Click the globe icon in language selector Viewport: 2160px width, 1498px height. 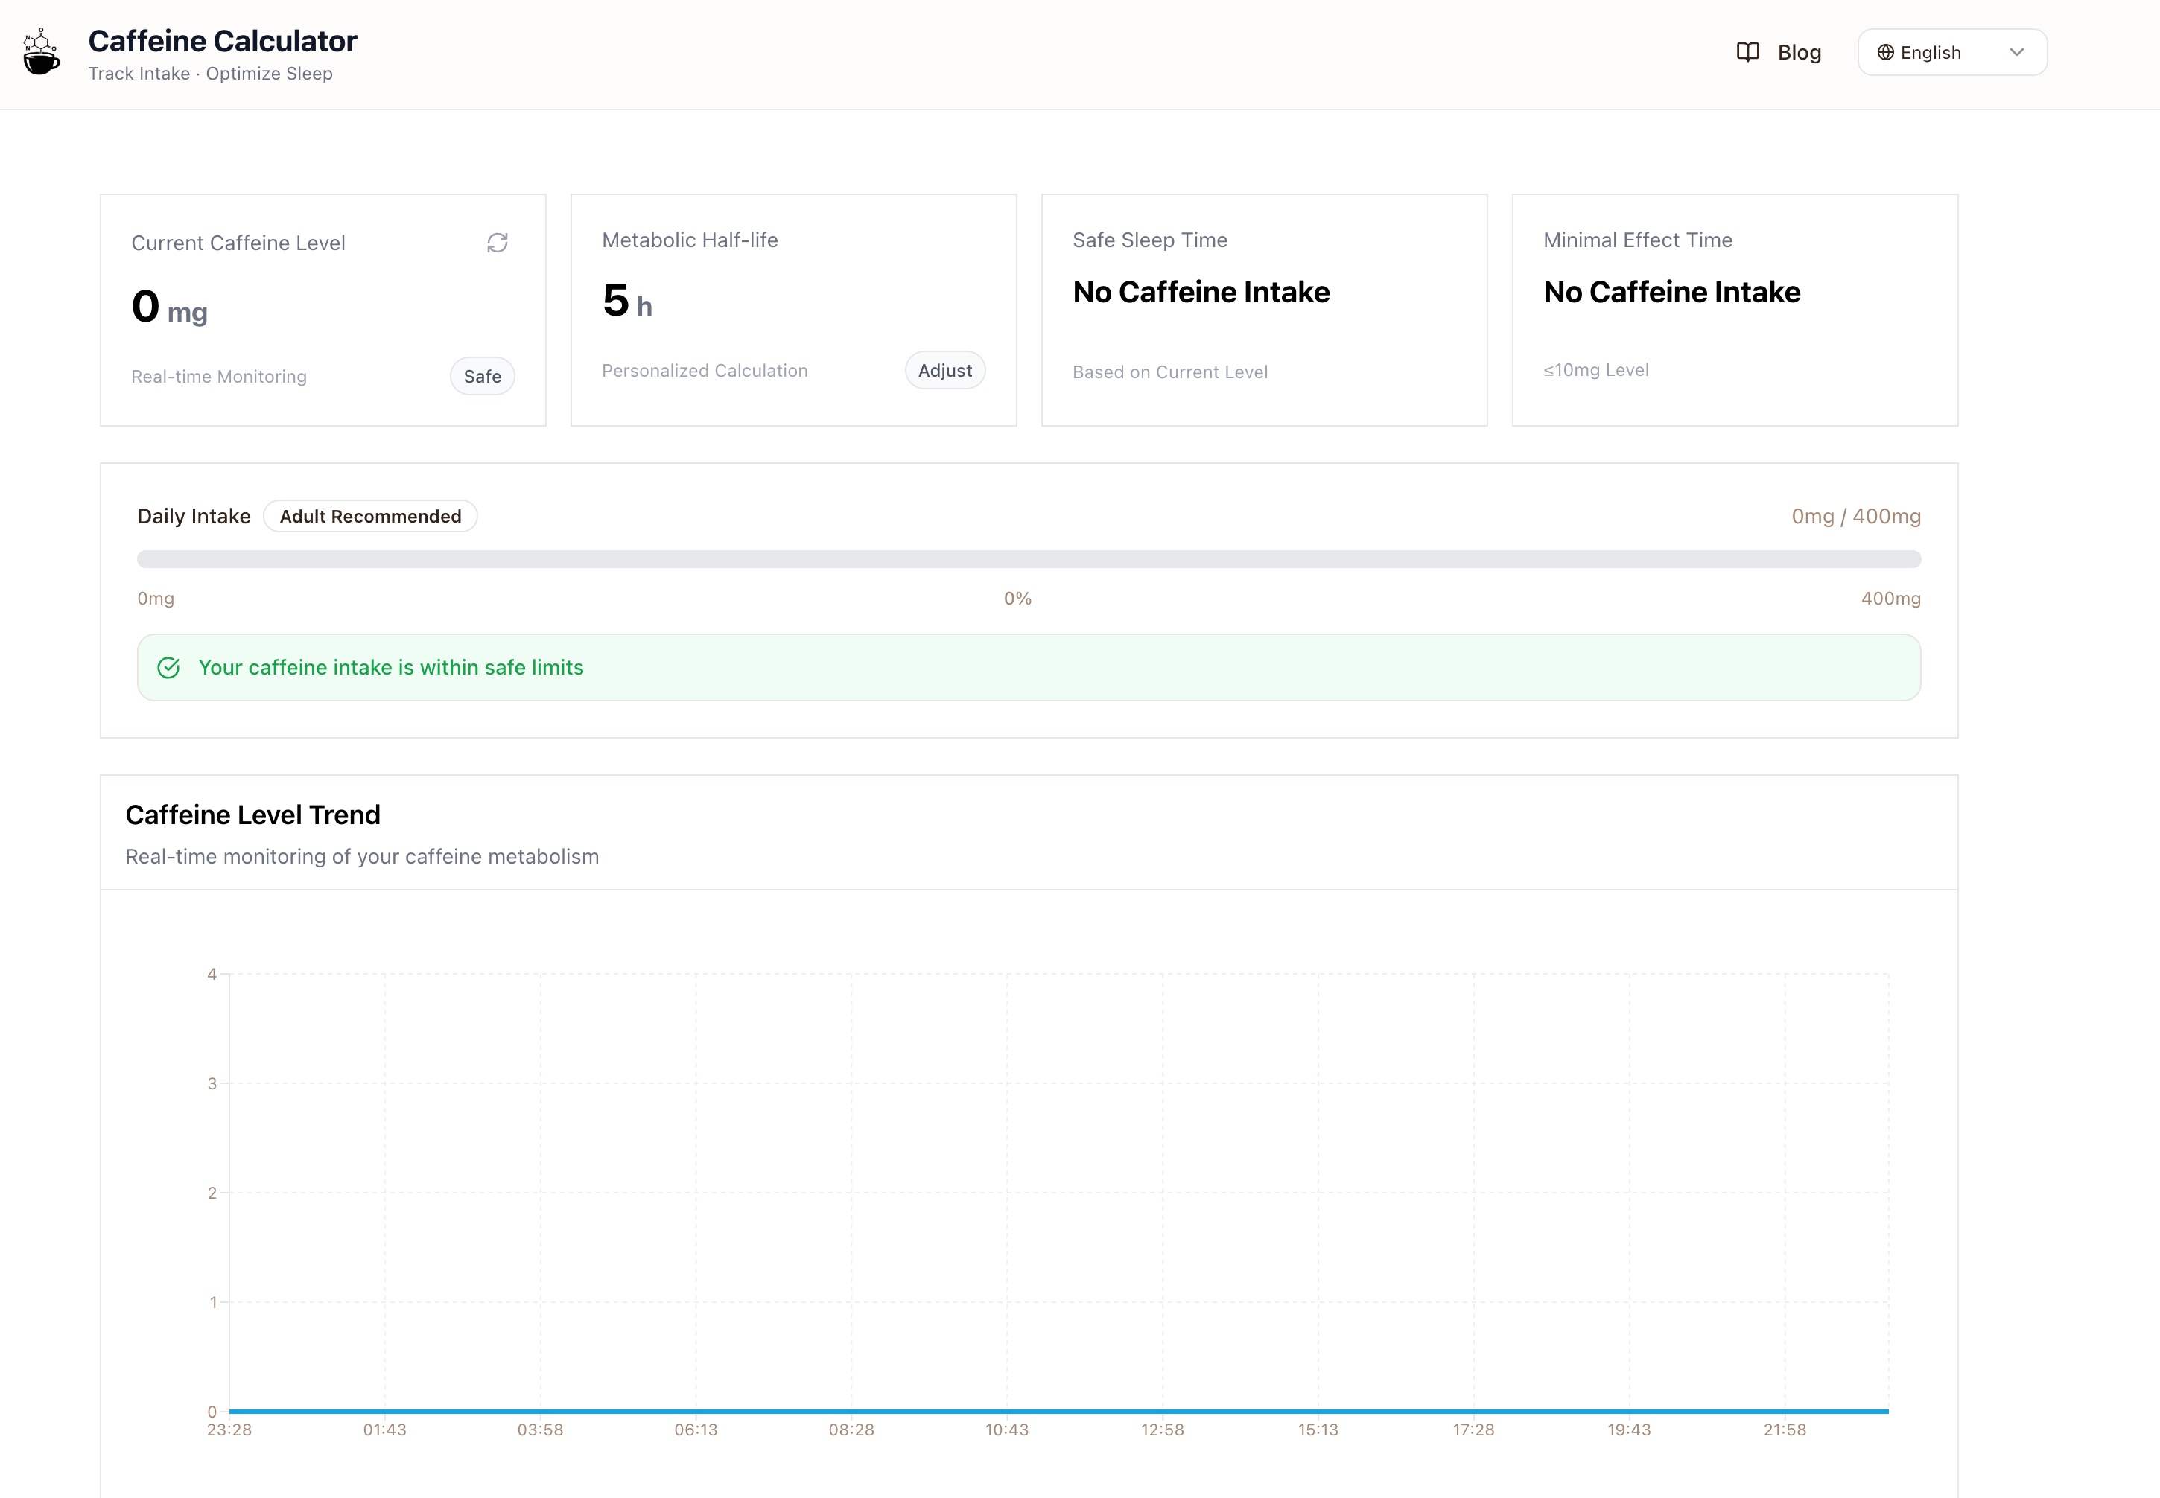[x=1885, y=53]
